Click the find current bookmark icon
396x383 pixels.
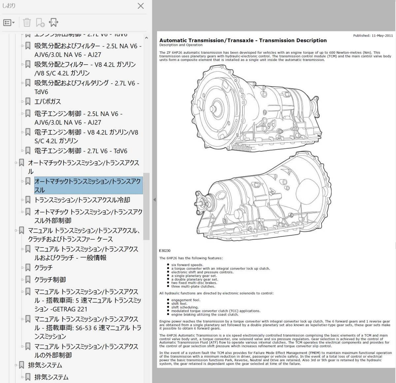(53, 22)
